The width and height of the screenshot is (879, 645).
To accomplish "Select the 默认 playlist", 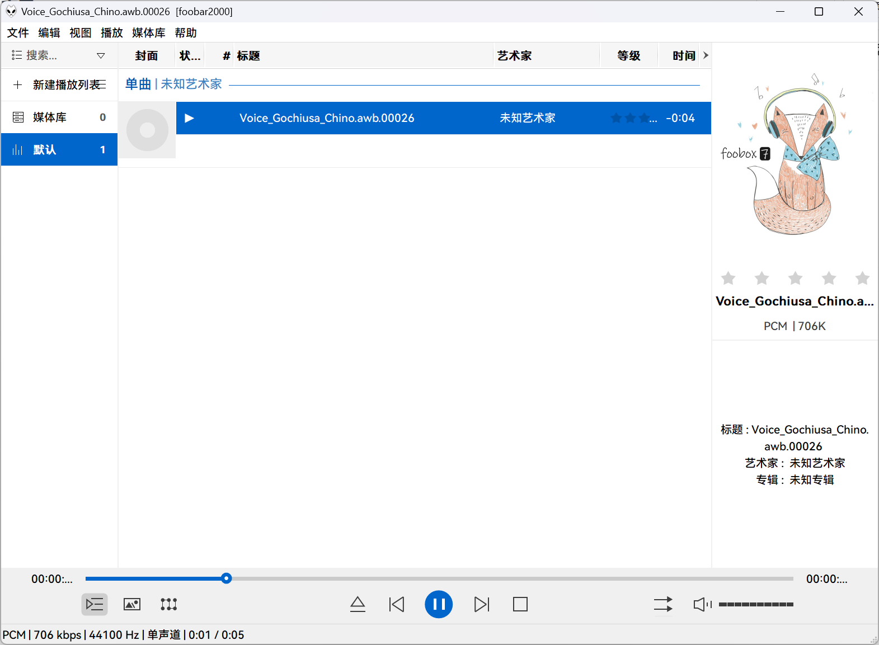I will pyautogui.click(x=59, y=149).
